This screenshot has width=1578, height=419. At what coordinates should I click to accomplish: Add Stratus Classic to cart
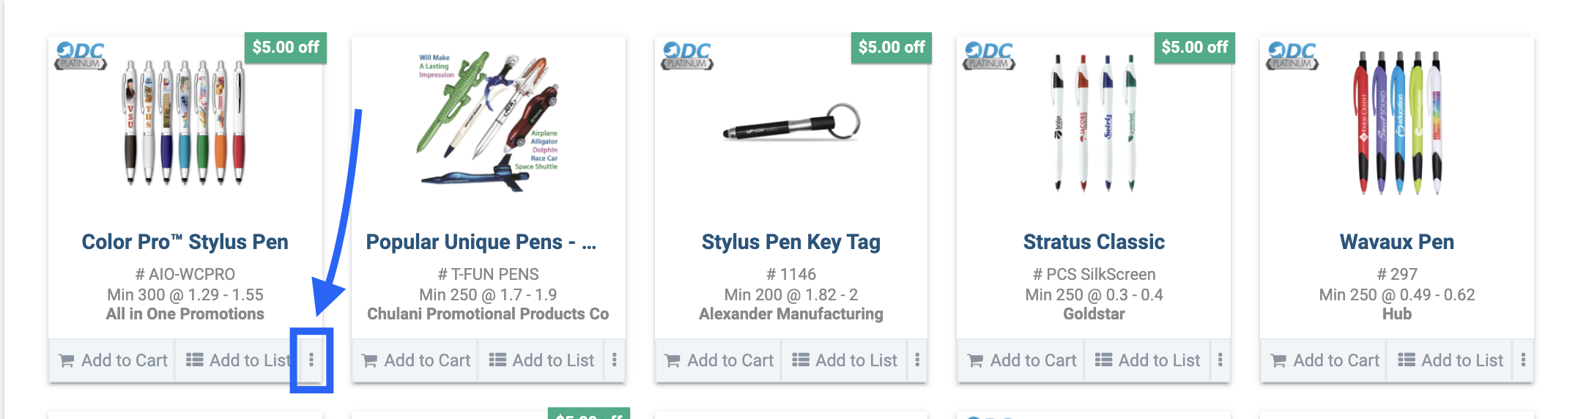(x=1022, y=360)
